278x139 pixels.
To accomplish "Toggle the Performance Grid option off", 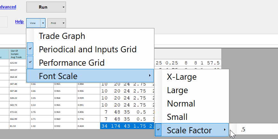I will pyautogui.click(x=71, y=63).
